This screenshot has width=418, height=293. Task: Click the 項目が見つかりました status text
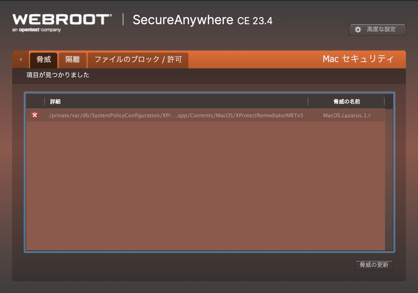[58, 75]
